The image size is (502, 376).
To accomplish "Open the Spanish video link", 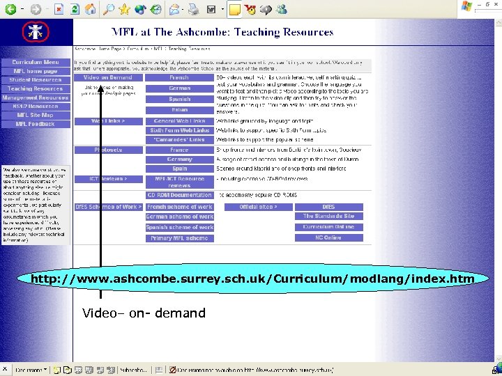I will click(x=180, y=99).
